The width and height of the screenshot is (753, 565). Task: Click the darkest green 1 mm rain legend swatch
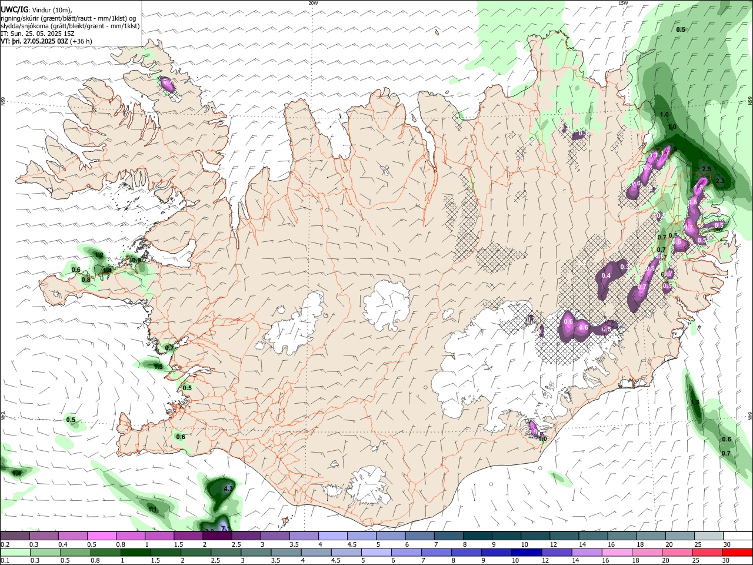pos(135,552)
